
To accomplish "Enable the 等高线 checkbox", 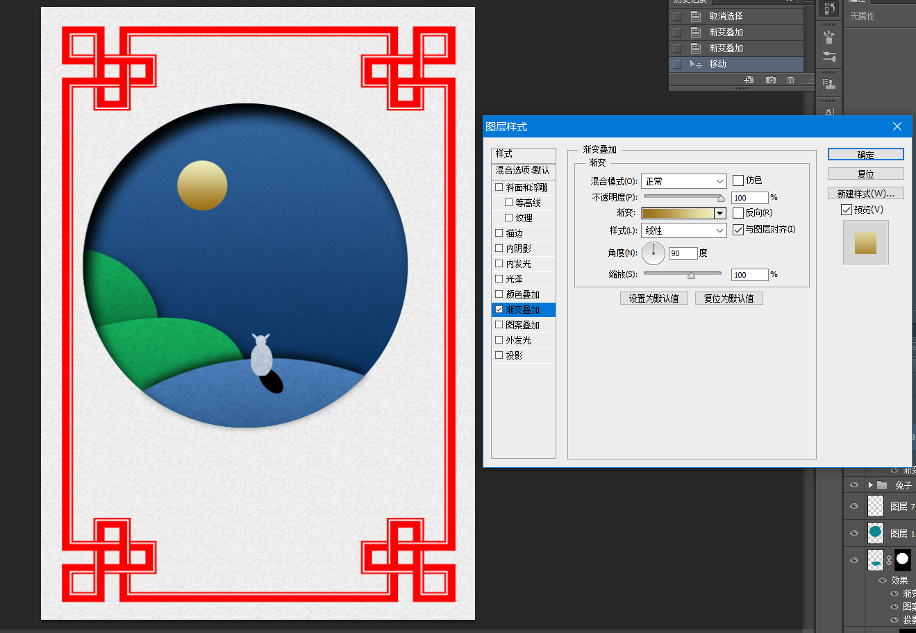I will pos(508,203).
